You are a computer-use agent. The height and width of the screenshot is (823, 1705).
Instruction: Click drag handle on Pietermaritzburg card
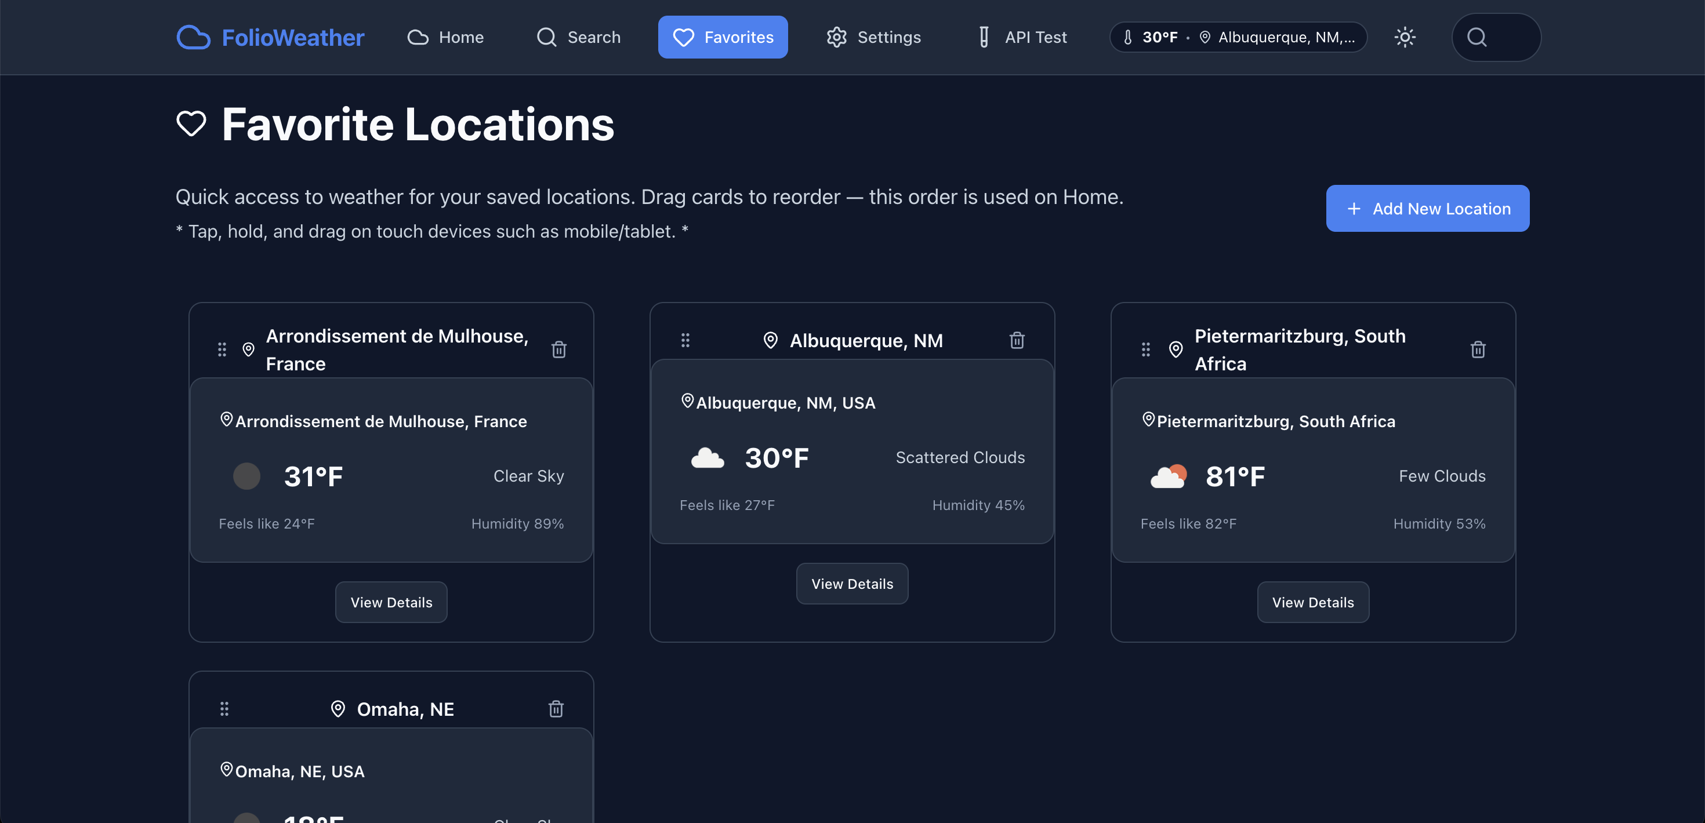(1146, 349)
